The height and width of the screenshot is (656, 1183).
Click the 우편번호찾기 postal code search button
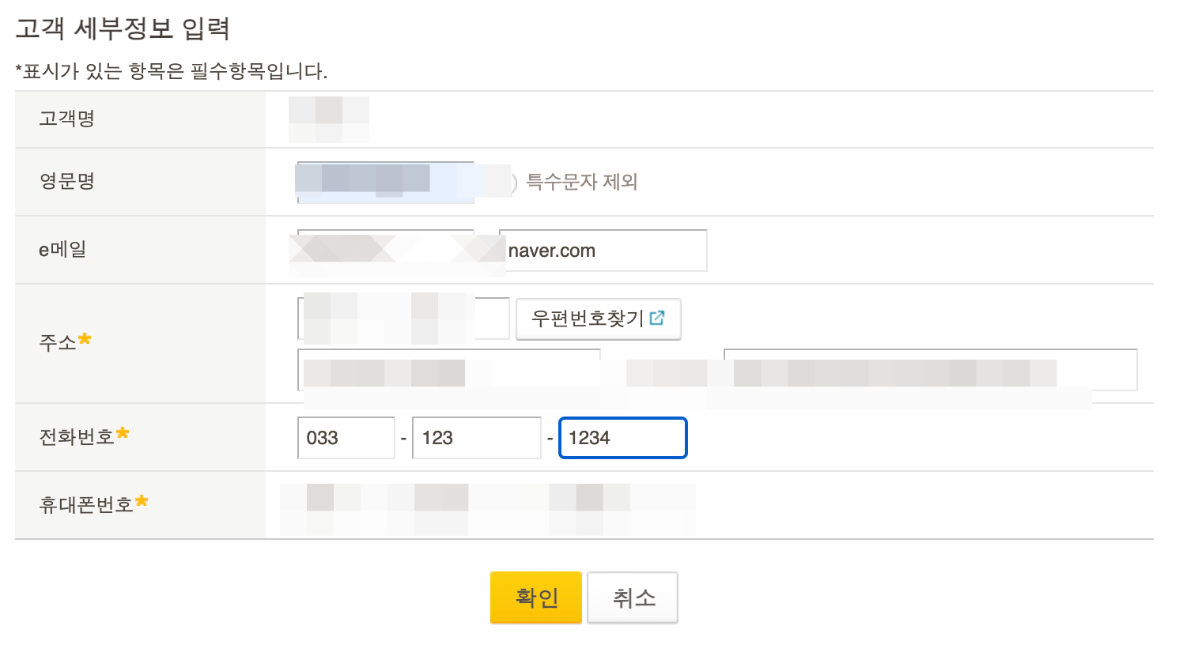(x=598, y=319)
